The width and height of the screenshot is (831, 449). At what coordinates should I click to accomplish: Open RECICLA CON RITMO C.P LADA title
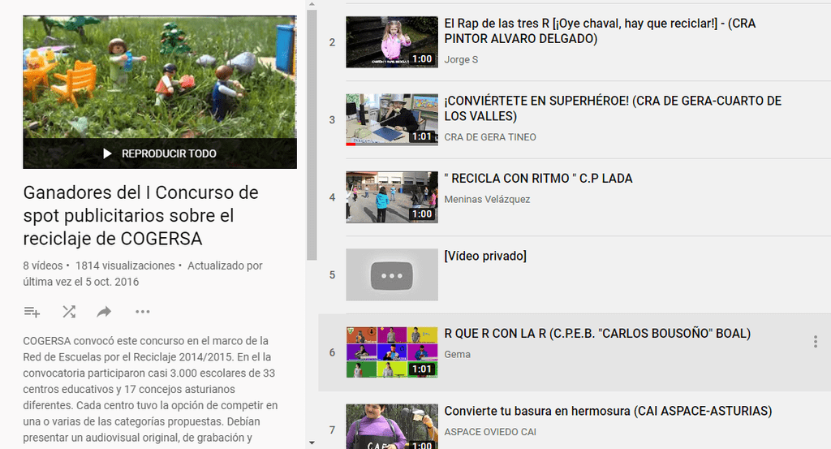[x=538, y=179]
